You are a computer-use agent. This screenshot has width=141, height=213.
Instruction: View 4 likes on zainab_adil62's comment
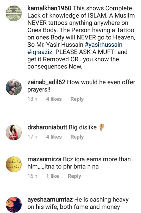[x=54, y=99]
